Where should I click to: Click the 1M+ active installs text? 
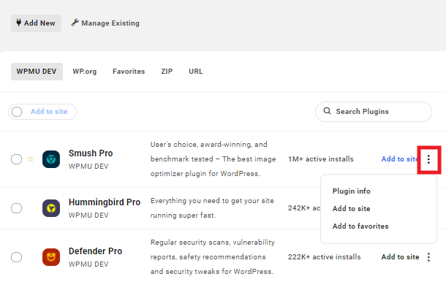tap(320, 159)
